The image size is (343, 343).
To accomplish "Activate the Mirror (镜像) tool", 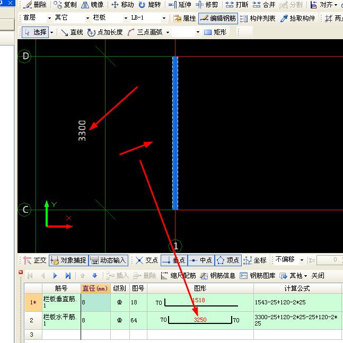I will pyautogui.click(x=92, y=5).
